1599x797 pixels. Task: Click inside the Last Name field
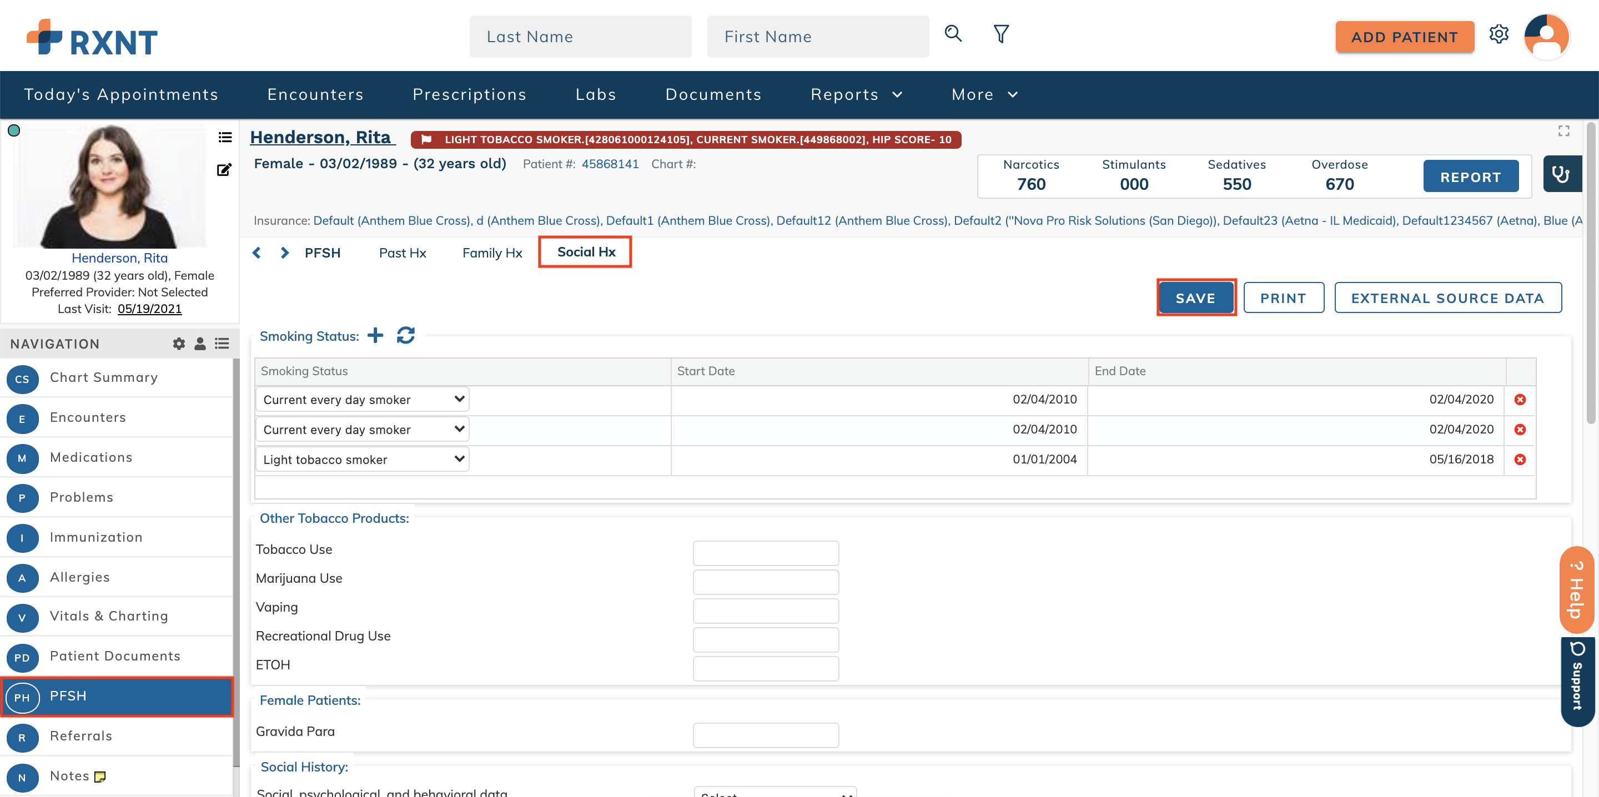[580, 36]
